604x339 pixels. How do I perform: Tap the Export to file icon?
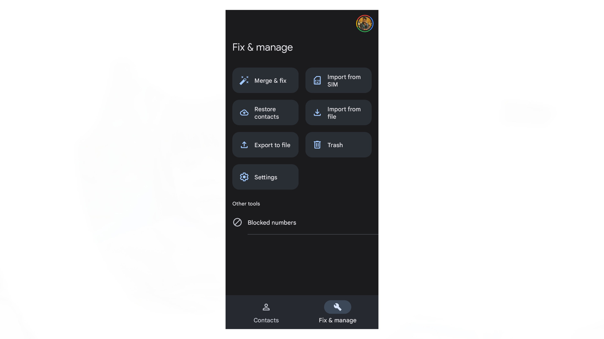tap(244, 144)
